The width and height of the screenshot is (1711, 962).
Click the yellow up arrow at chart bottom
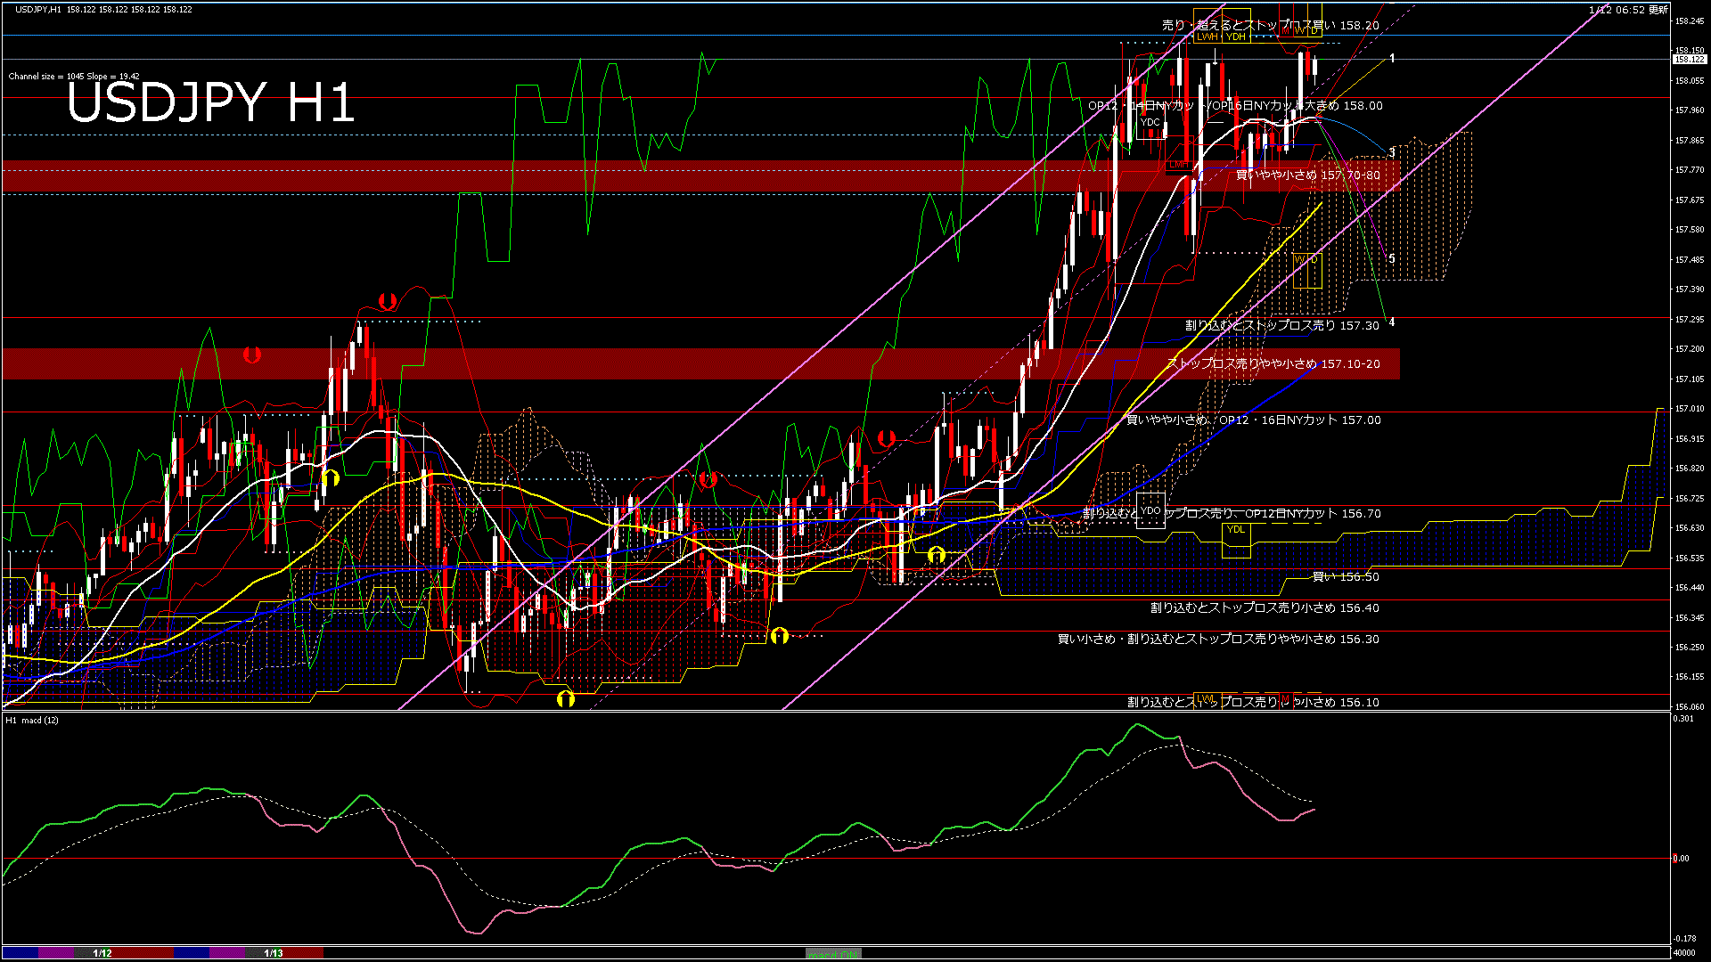point(566,698)
